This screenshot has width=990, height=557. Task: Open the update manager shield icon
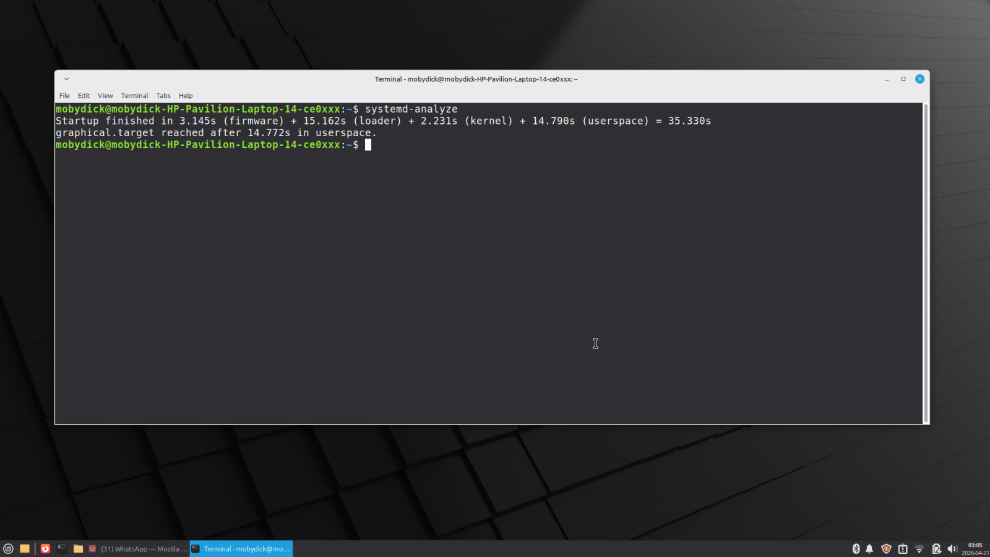coord(886,548)
